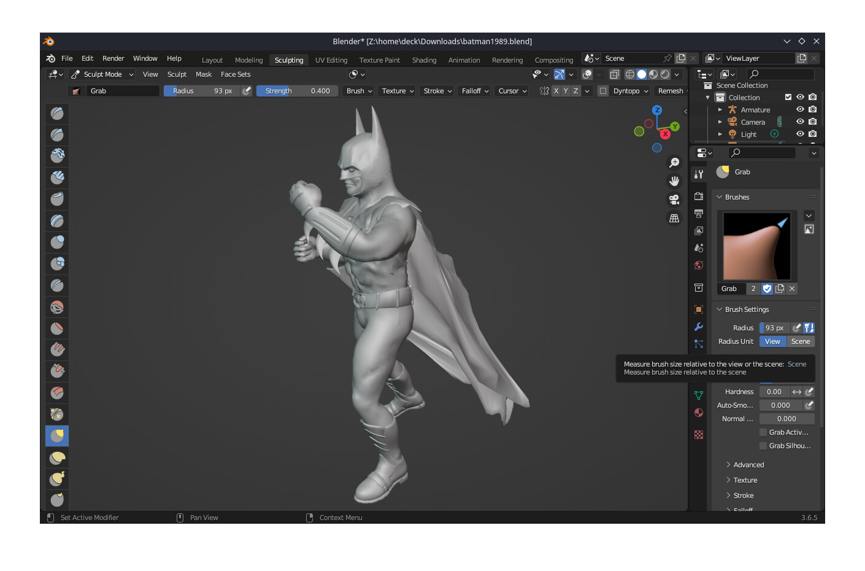This screenshot has height=571, width=865.
Task: Hide the Armature with its eye icon
Action: (800, 109)
